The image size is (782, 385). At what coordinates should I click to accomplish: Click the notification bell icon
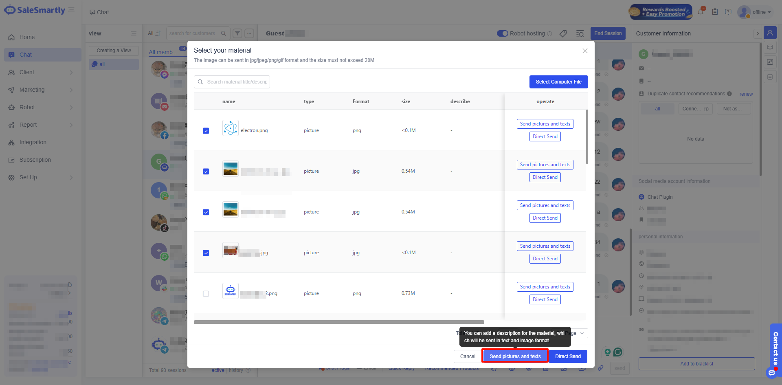tap(701, 12)
